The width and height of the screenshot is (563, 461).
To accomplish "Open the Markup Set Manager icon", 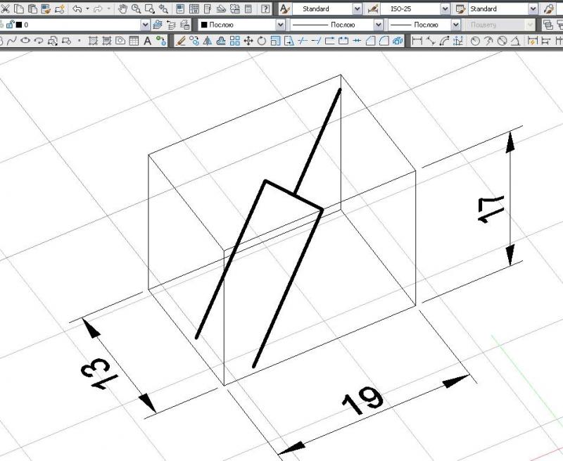I will tap(235, 9).
